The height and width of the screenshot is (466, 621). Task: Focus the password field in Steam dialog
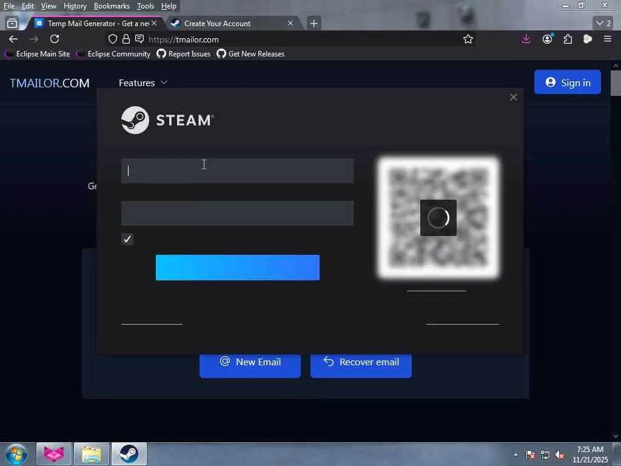click(x=237, y=213)
